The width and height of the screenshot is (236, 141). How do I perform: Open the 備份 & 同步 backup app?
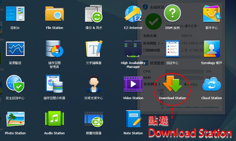tap(94, 14)
